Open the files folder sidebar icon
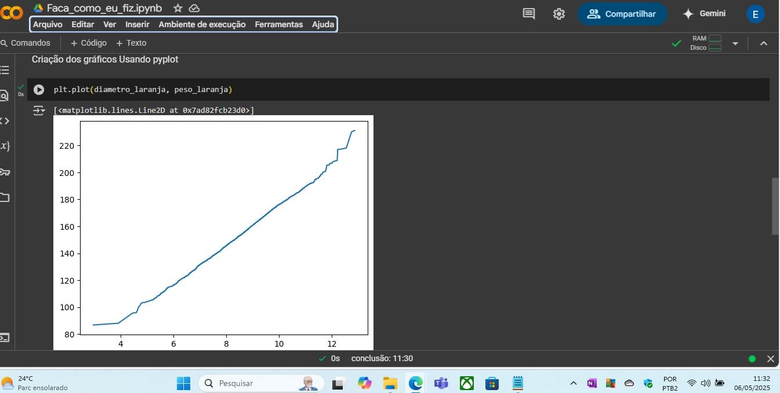 click(x=5, y=197)
